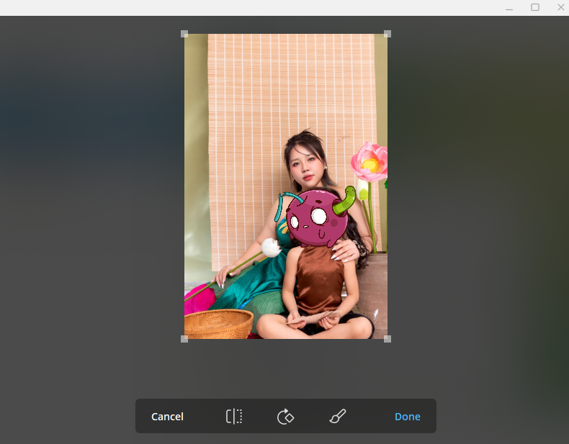Minimize the editor window

coord(509,7)
